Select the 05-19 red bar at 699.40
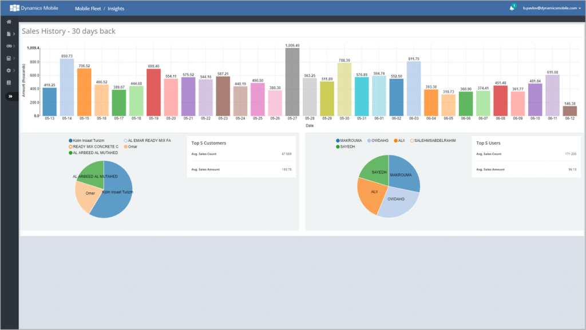 point(153,92)
